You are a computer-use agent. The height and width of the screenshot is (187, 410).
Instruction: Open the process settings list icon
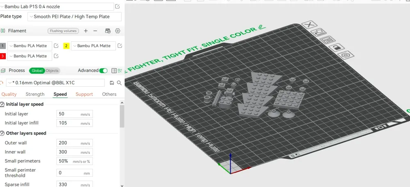[x=114, y=71]
